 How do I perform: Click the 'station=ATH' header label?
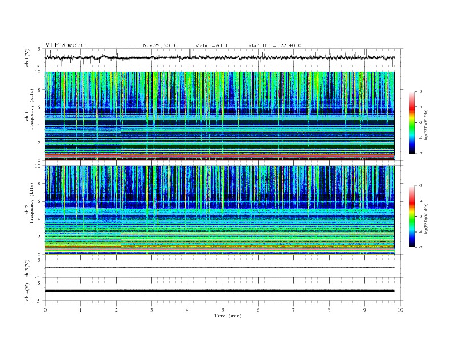[x=211, y=45]
